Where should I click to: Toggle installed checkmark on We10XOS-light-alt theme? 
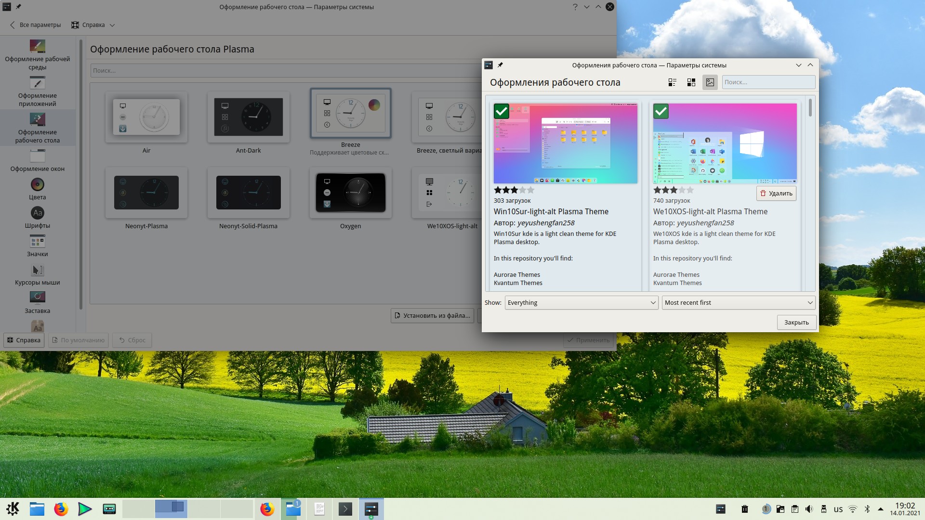pyautogui.click(x=661, y=111)
